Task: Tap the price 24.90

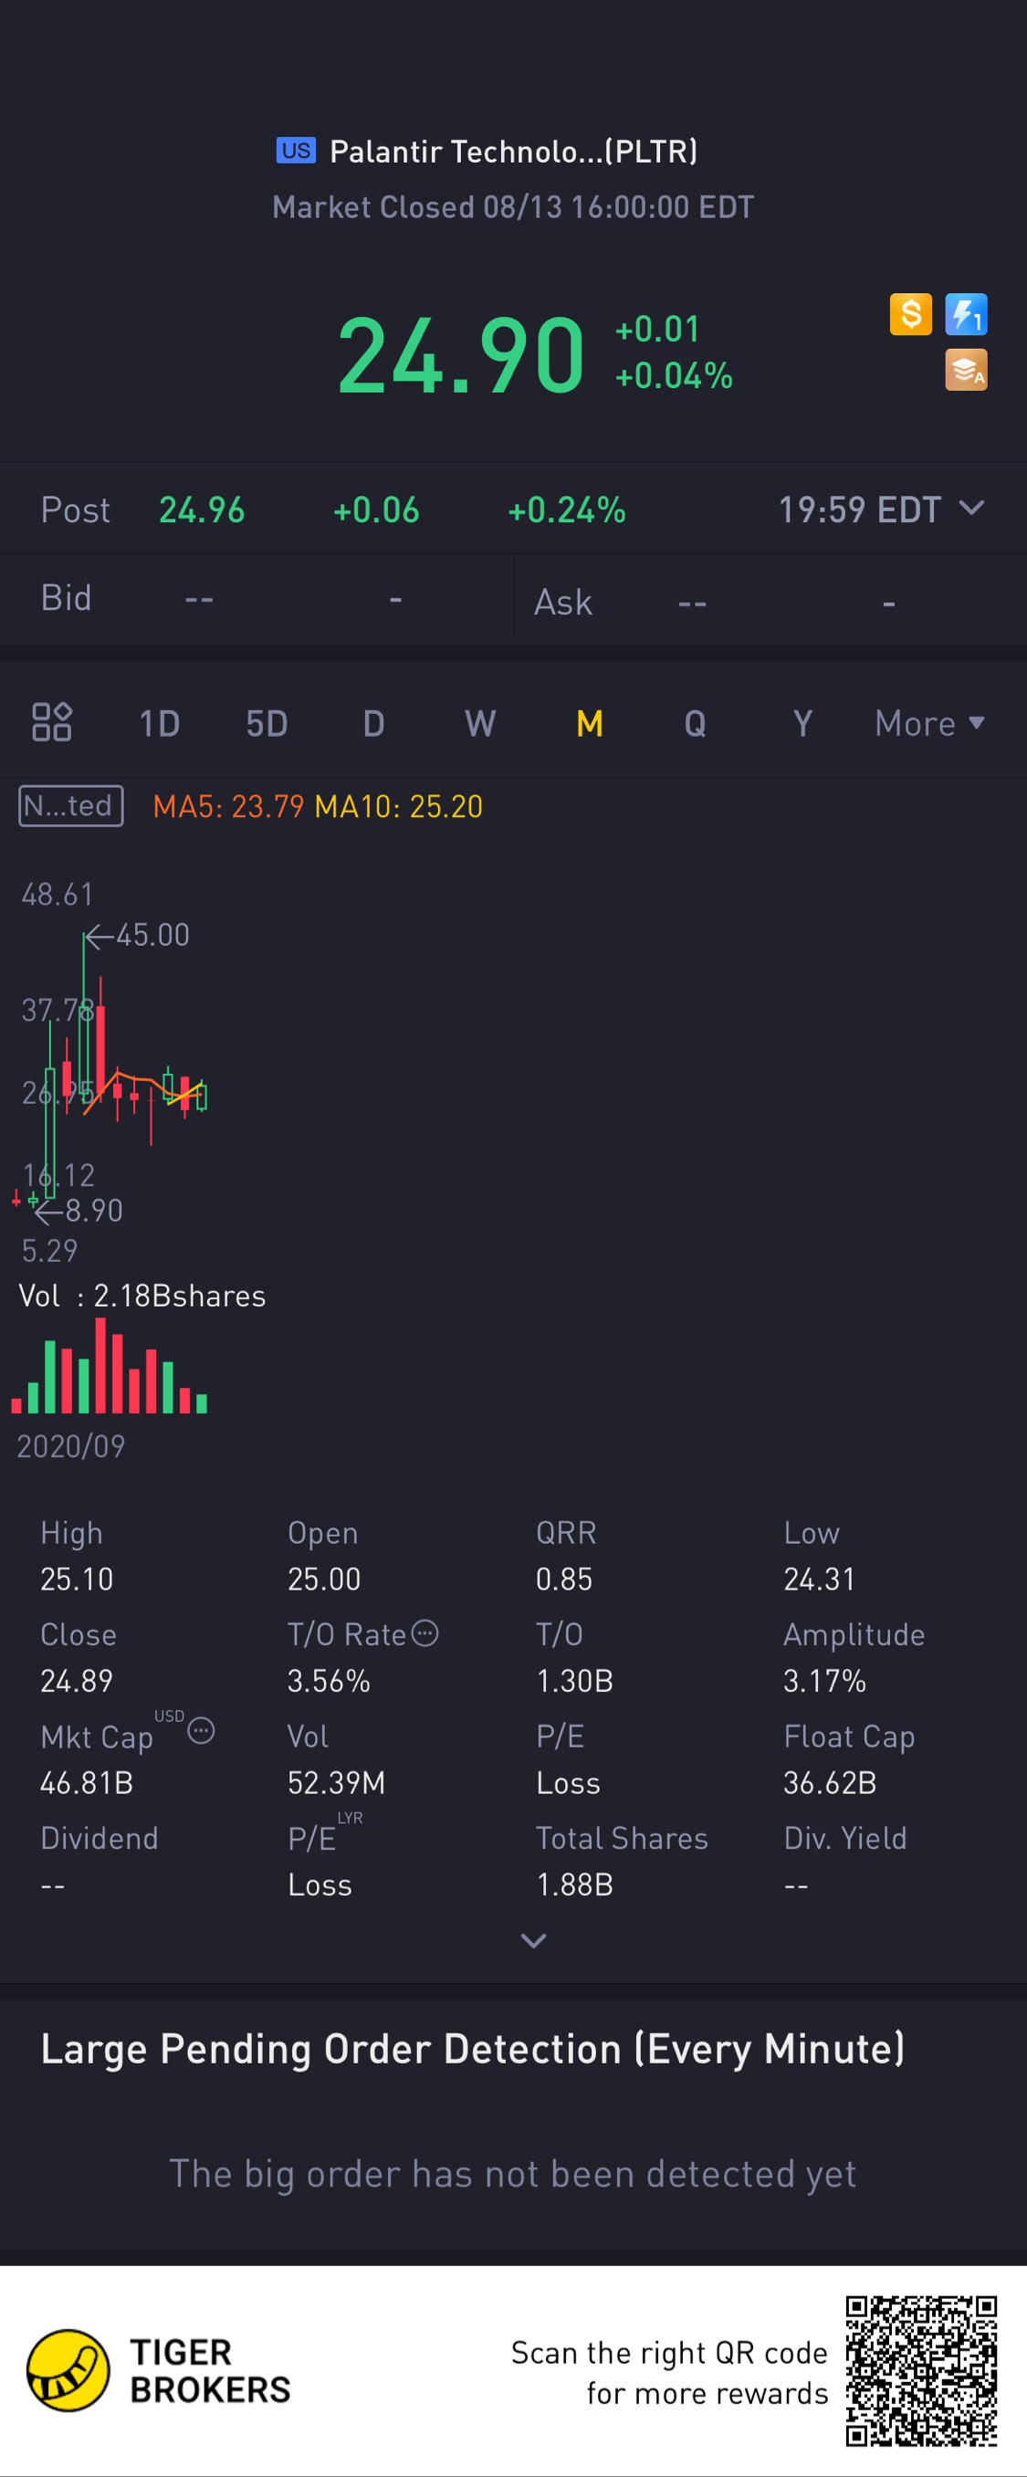Action: (x=461, y=357)
